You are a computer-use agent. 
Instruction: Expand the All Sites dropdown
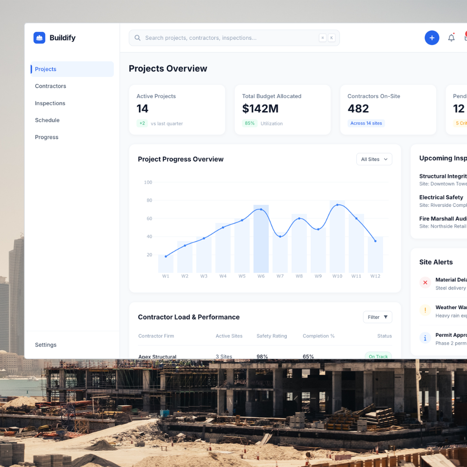tap(374, 159)
